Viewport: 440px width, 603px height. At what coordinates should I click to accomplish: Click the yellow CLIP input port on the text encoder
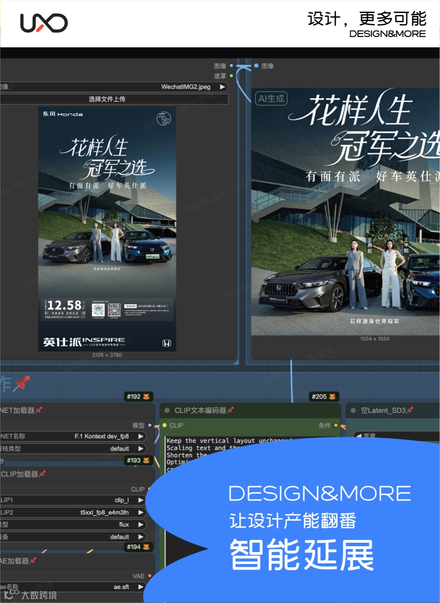[165, 425]
